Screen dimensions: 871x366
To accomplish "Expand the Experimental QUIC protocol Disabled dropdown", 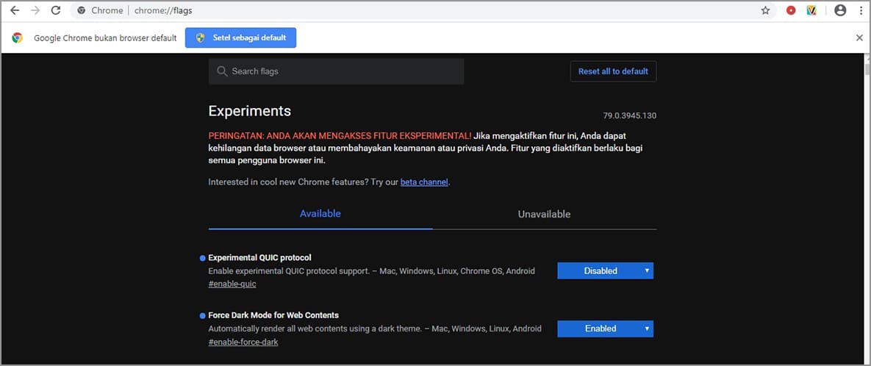I will click(605, 270).
